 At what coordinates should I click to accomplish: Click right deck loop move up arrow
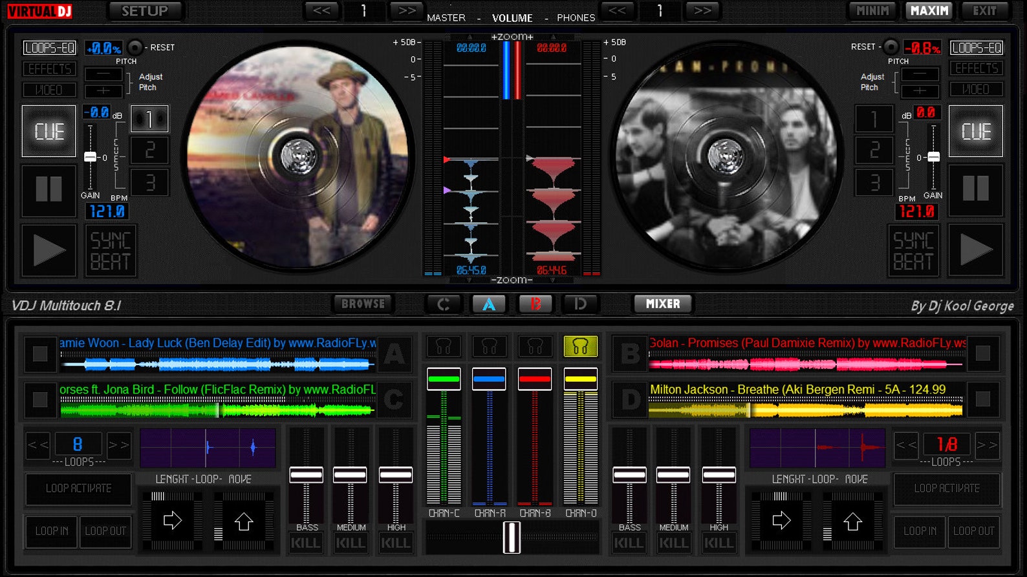pyautogui.click(x=852, y=521)
